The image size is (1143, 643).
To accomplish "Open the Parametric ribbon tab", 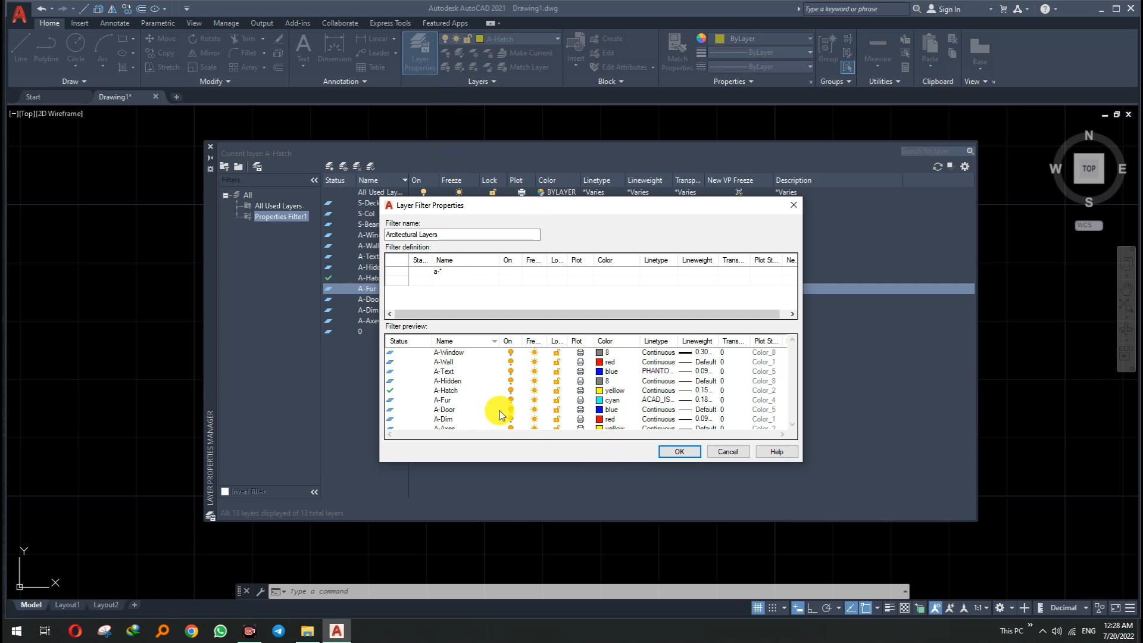I will click(x=158, y=23).
